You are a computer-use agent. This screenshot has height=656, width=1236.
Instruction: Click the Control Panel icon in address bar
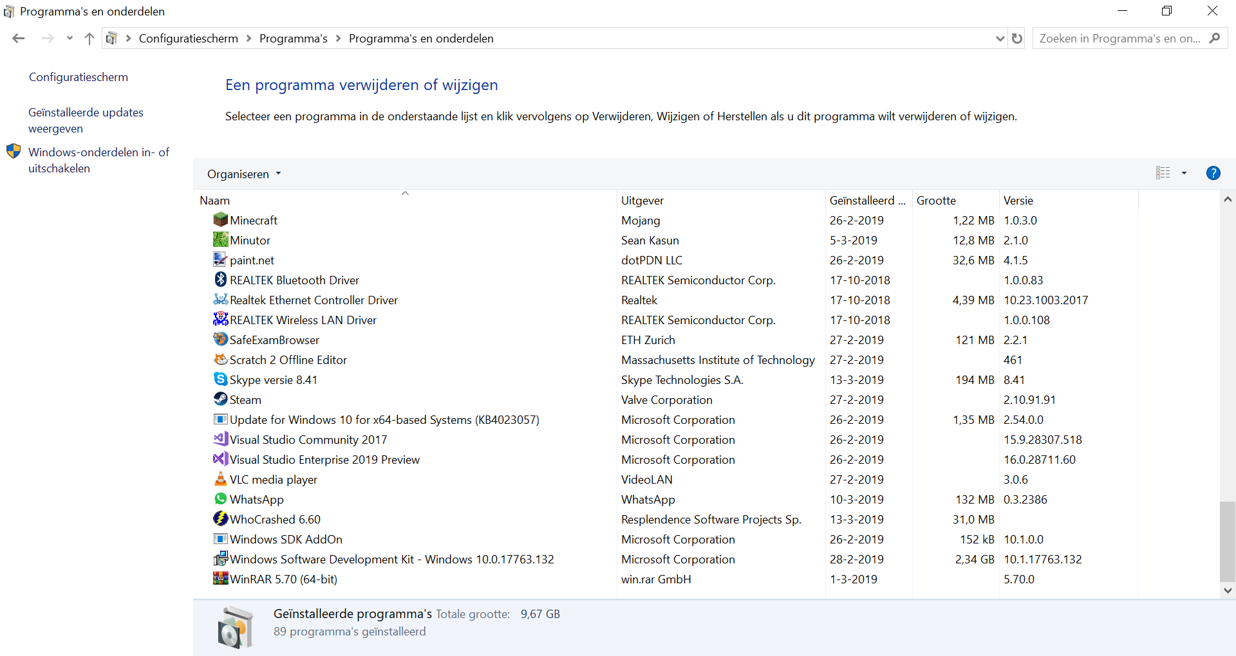coord(111,39)
